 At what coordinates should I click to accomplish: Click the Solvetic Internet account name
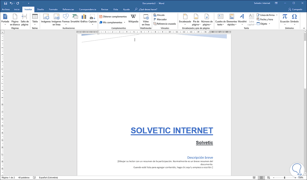262,3
